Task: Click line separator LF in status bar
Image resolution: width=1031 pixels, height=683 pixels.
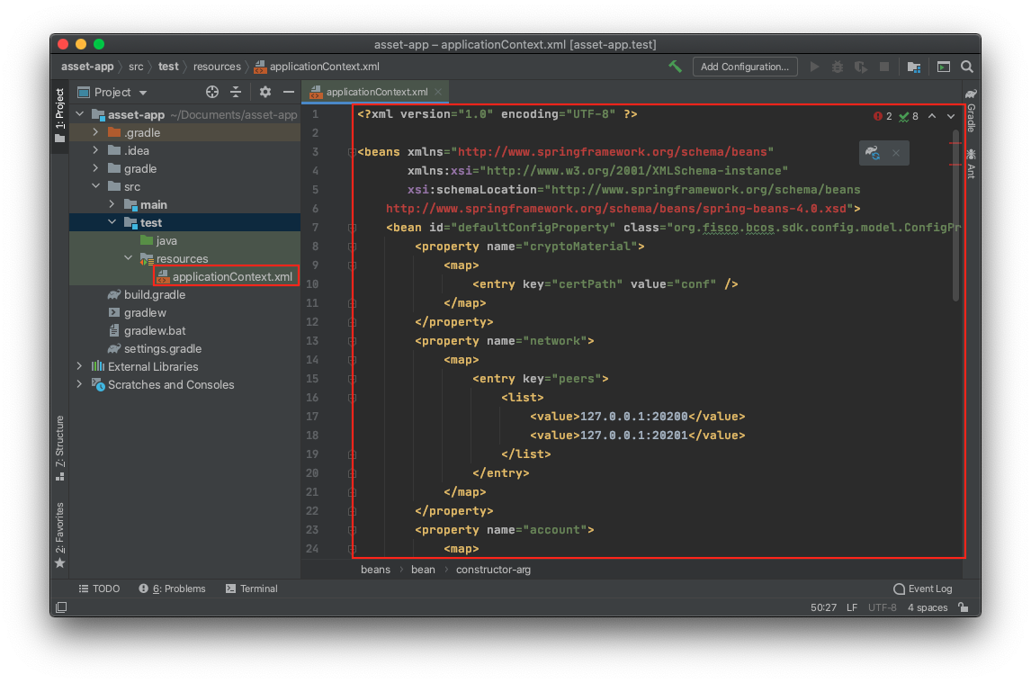Action: 852,607
